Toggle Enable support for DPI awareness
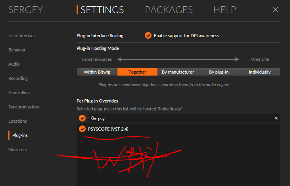 148,36
